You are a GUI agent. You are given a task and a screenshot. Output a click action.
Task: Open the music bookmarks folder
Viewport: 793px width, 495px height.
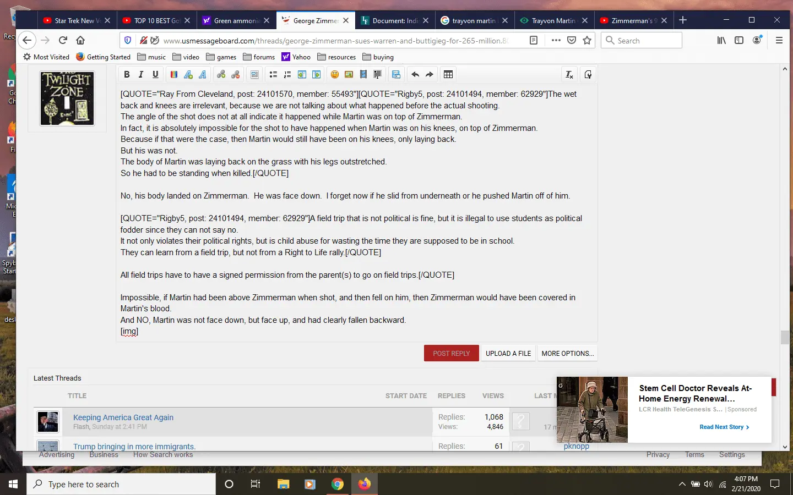pos(151,57)
